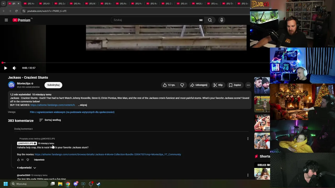Dislike the pinned Movieclips comment
This screenshot has height=188, width=335.
[28, 160]
